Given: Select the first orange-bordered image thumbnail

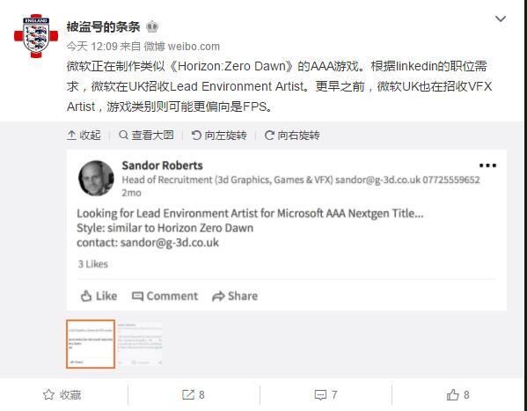Looking at the screenshot, I should (x=91, y=344).
